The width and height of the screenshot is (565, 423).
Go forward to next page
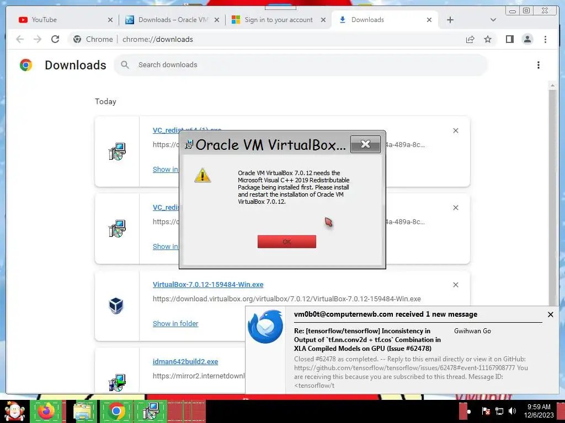(x=38, y=39)
